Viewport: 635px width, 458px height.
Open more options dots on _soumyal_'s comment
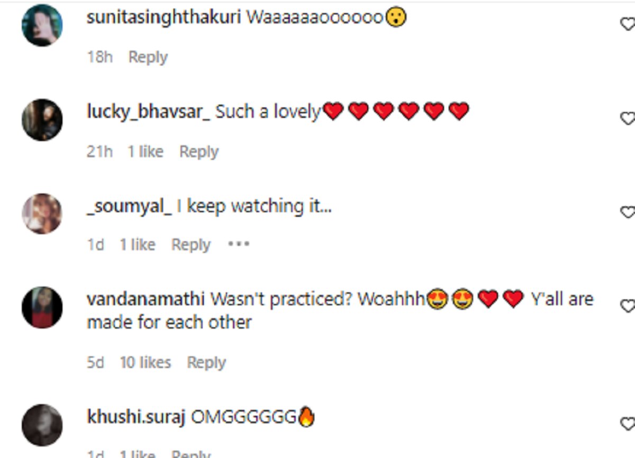click(x=239, y=245)
